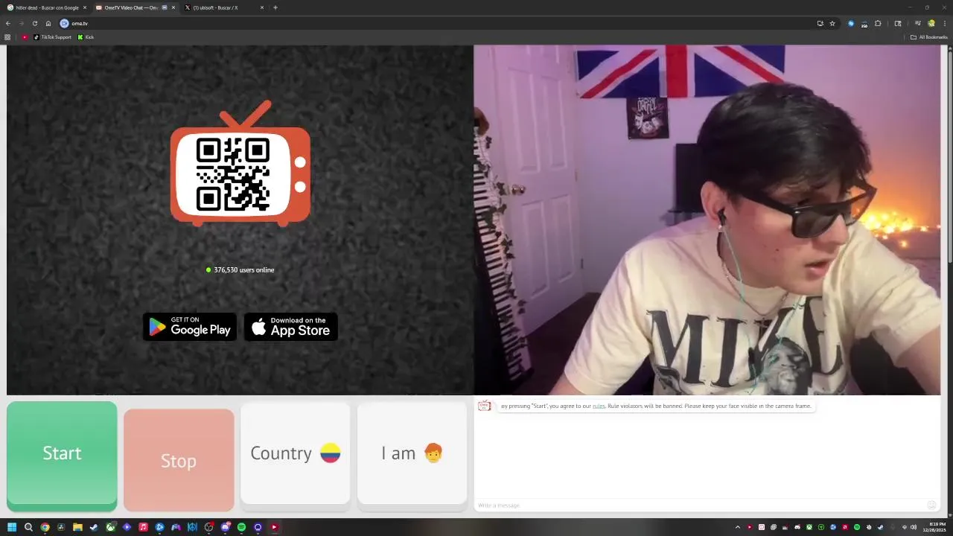Open Windows Search from taskbar

point(28,527)
